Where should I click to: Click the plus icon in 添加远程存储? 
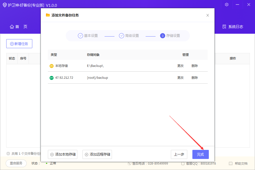click(86, 154)
